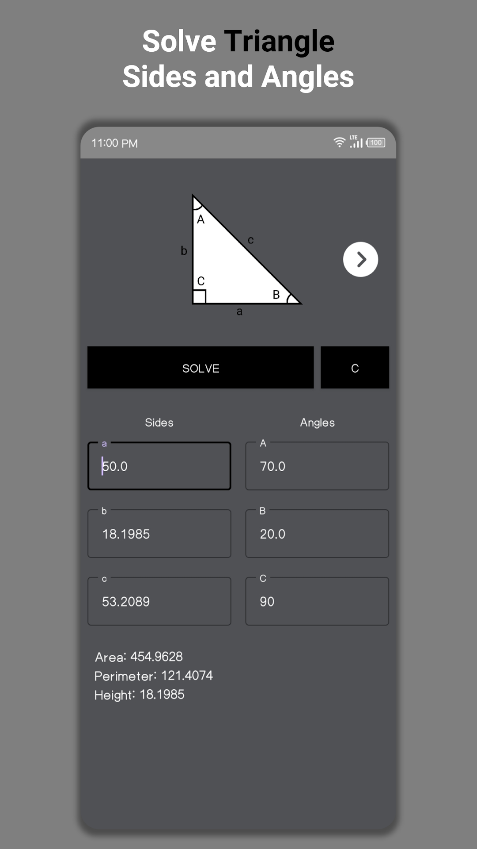Screen dimensions: 477x849
Task: Tap the battery level indicator
Action: [376, 142]
